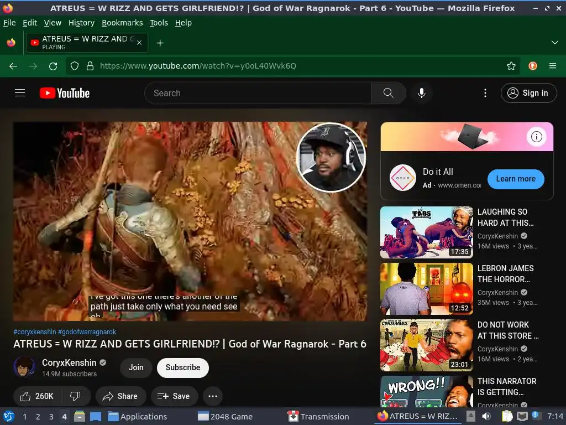Screen dimensions: 566x425
Task: Switch to workspace 2
Action: pyautogui.click(x=38, y=416)
